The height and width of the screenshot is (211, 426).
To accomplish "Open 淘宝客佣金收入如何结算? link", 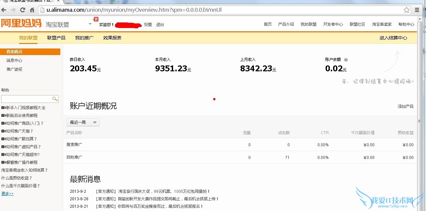I will point(24,170).
